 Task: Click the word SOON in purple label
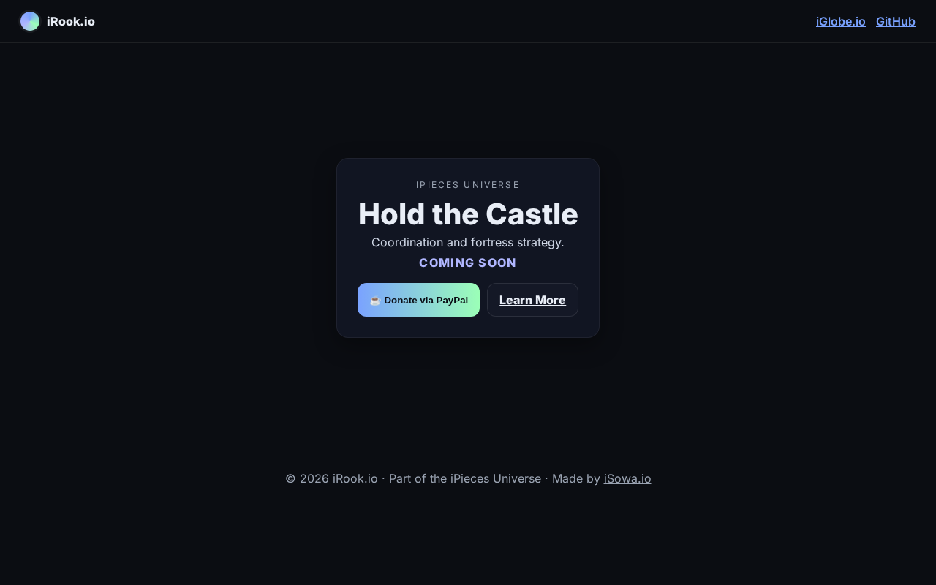click(497, 263)
